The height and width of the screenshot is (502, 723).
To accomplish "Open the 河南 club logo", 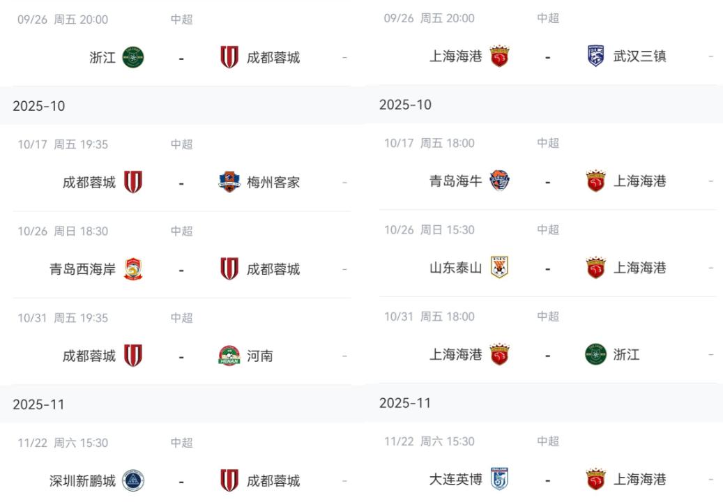I will tap(229, 356).
